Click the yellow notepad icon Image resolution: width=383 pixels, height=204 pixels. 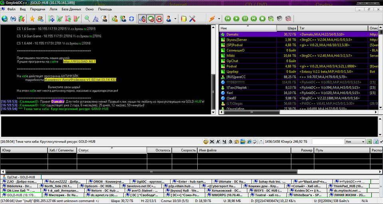(183, 19)
